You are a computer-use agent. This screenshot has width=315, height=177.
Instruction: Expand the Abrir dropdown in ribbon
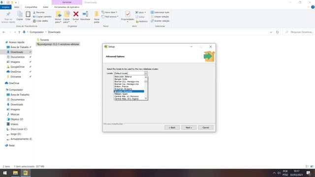[141, 12]
